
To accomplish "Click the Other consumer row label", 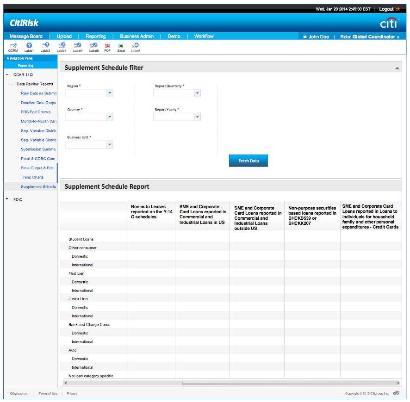I will point(82,248).
